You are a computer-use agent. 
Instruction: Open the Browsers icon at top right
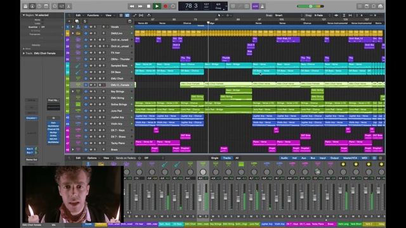click(x=381, y=6)
